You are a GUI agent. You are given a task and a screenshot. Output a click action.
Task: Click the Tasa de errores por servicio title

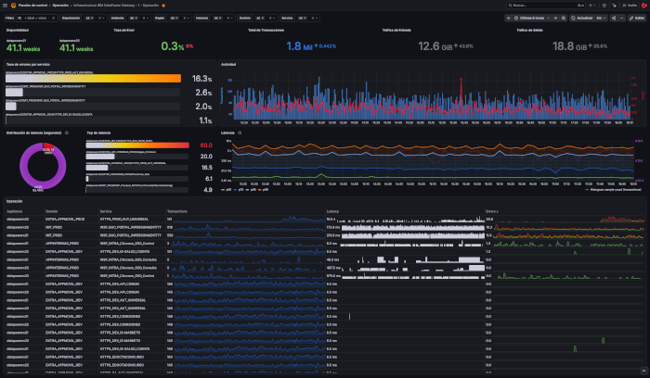(28, 65)
